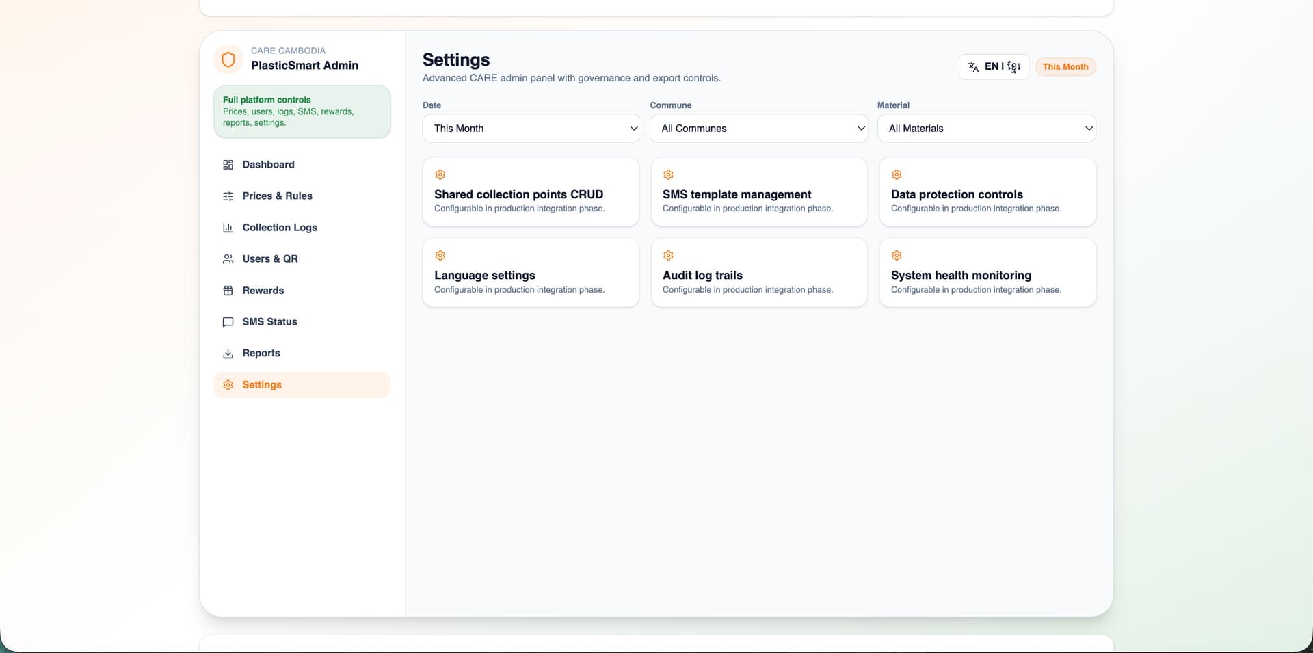Click the Settings page heading
Image resolution: width=1313 pixels, height=653 pixels.
pyautogui.click(x=456, y=60)
